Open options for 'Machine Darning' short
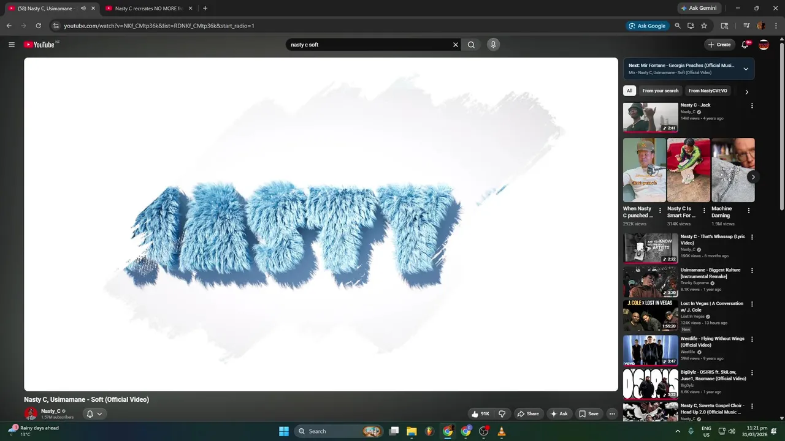The width and height of the screenshot is (785, 441). click(748, 210)
